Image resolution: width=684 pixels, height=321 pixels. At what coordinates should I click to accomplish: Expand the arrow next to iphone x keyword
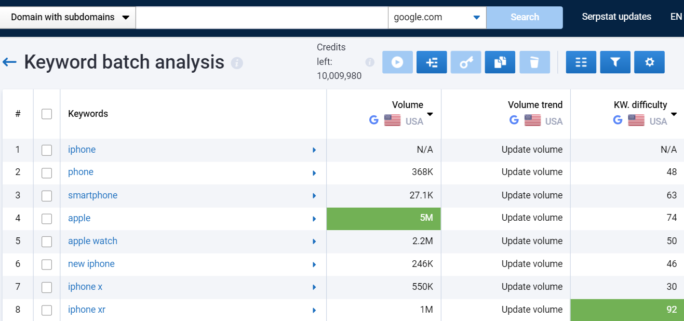314,287
